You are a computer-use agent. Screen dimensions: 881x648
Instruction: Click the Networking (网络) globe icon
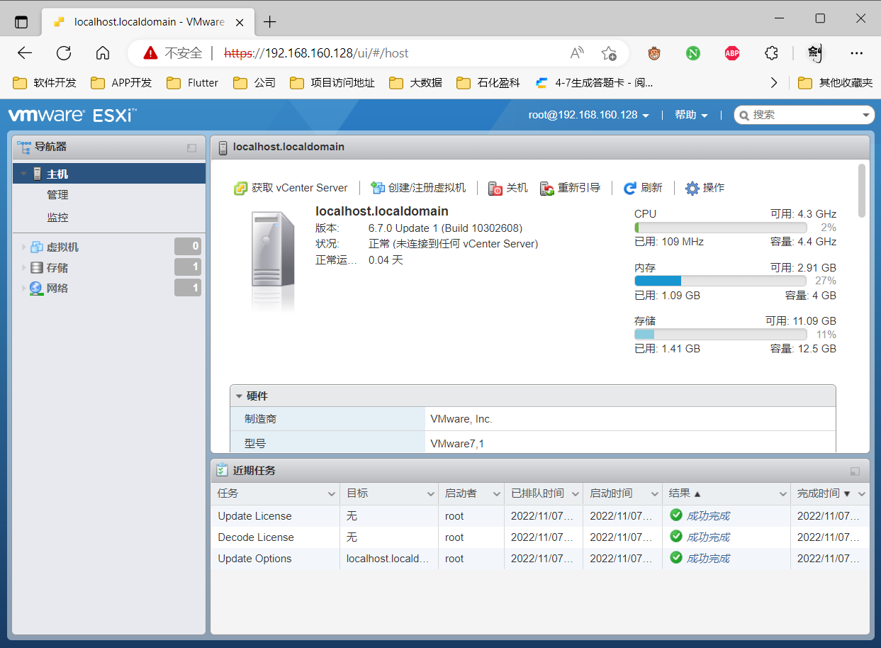[x=36, y=289]
